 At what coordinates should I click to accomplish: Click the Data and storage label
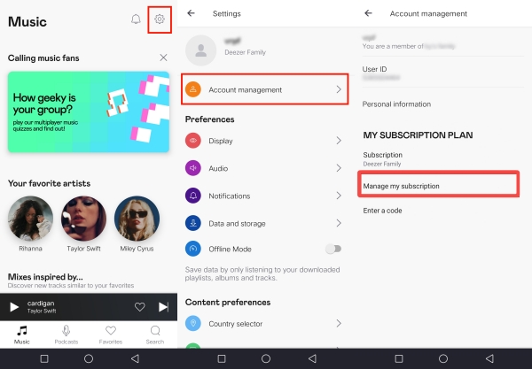pos(237,223)
